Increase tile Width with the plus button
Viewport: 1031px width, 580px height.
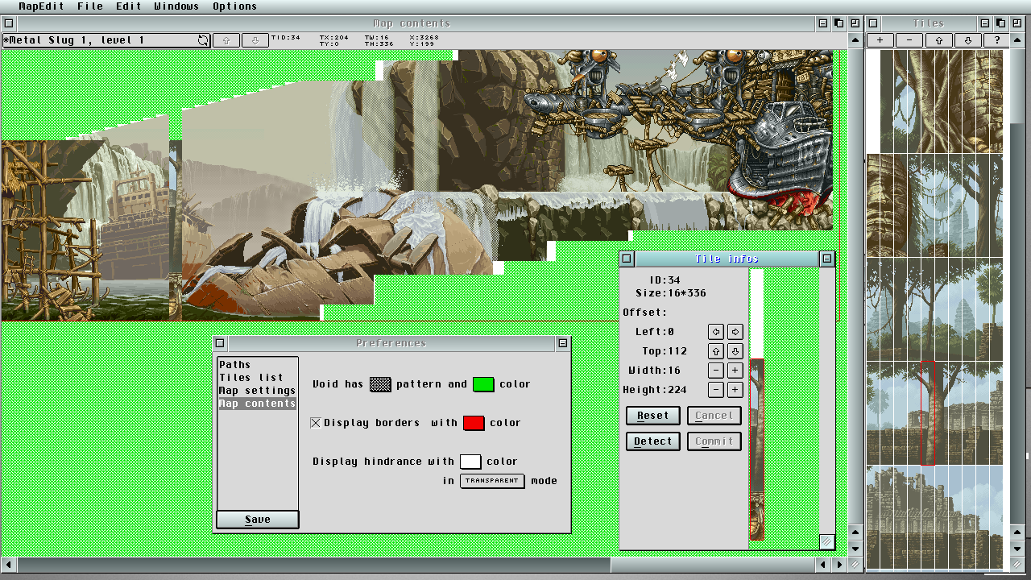(x=735, y=371)
